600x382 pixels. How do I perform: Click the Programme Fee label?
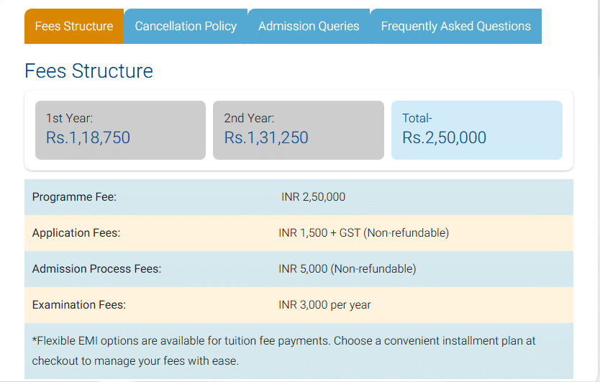pyautogui.click(x=74, y=197)
